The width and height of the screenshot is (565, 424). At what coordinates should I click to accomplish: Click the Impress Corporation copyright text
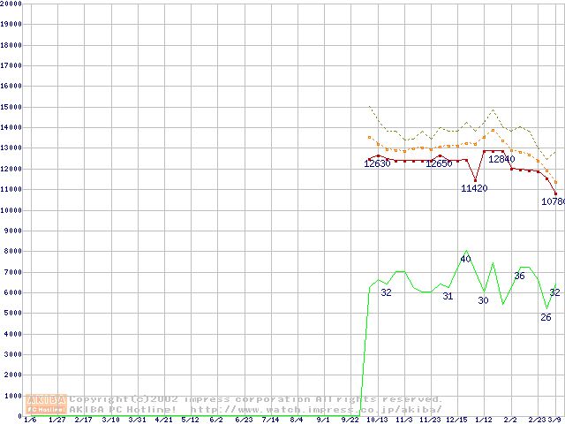tap(256, 399)
